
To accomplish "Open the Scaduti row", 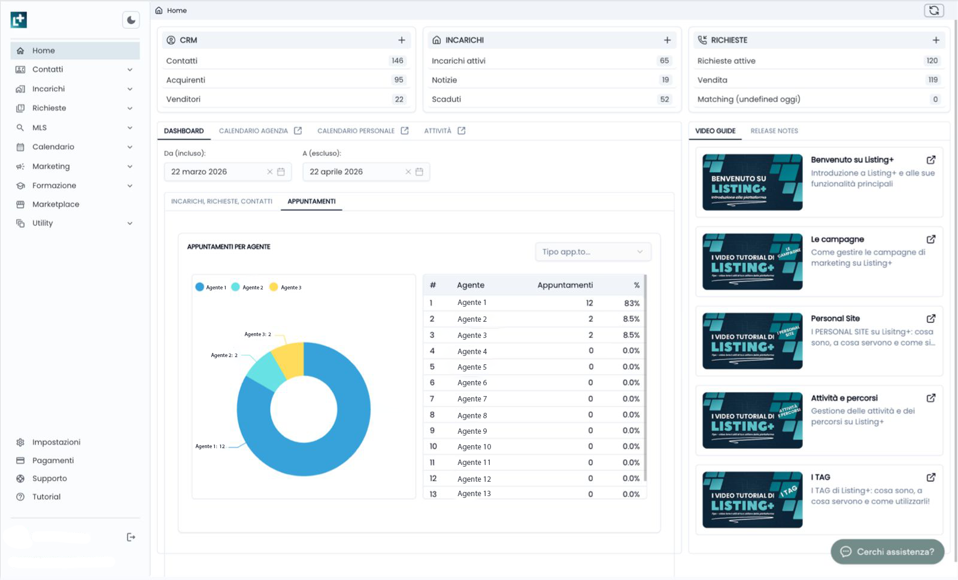I will point(551,99).
